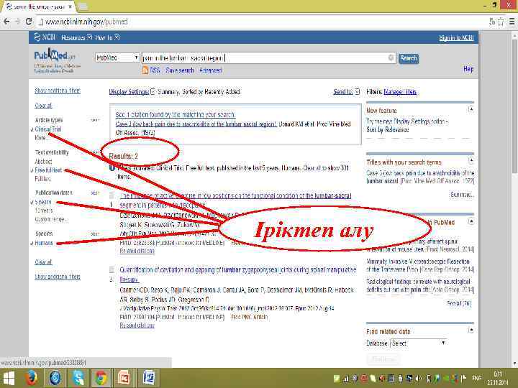This screenshot has height=388, width=518.
Task: Click the PubMed logo
Action: click(x=55, y=55)
